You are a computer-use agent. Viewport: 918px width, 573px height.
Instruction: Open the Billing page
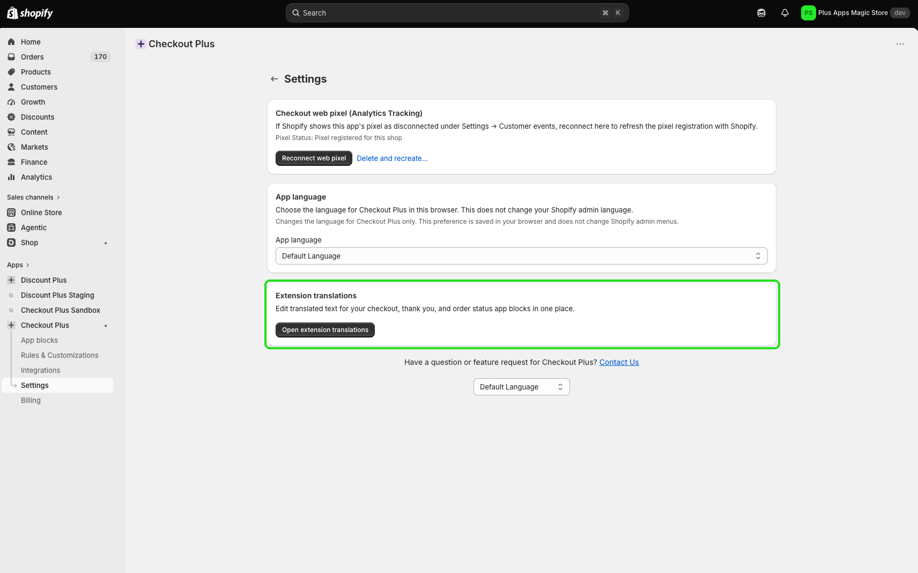[31, 400]
